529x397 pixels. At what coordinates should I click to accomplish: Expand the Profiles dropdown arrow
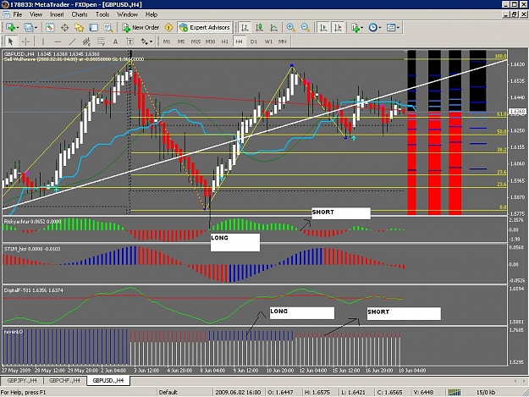tap(36, 28)
